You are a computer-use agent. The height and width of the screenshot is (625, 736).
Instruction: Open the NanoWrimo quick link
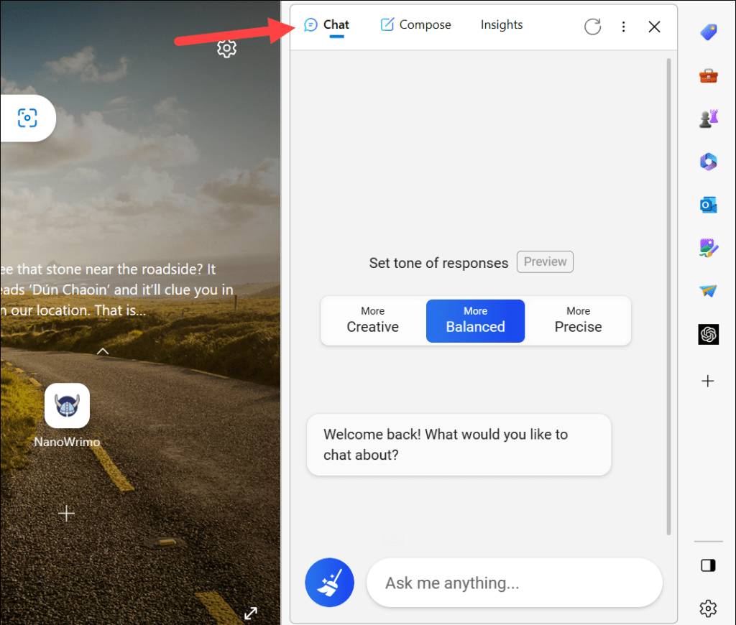click(67, 405)
